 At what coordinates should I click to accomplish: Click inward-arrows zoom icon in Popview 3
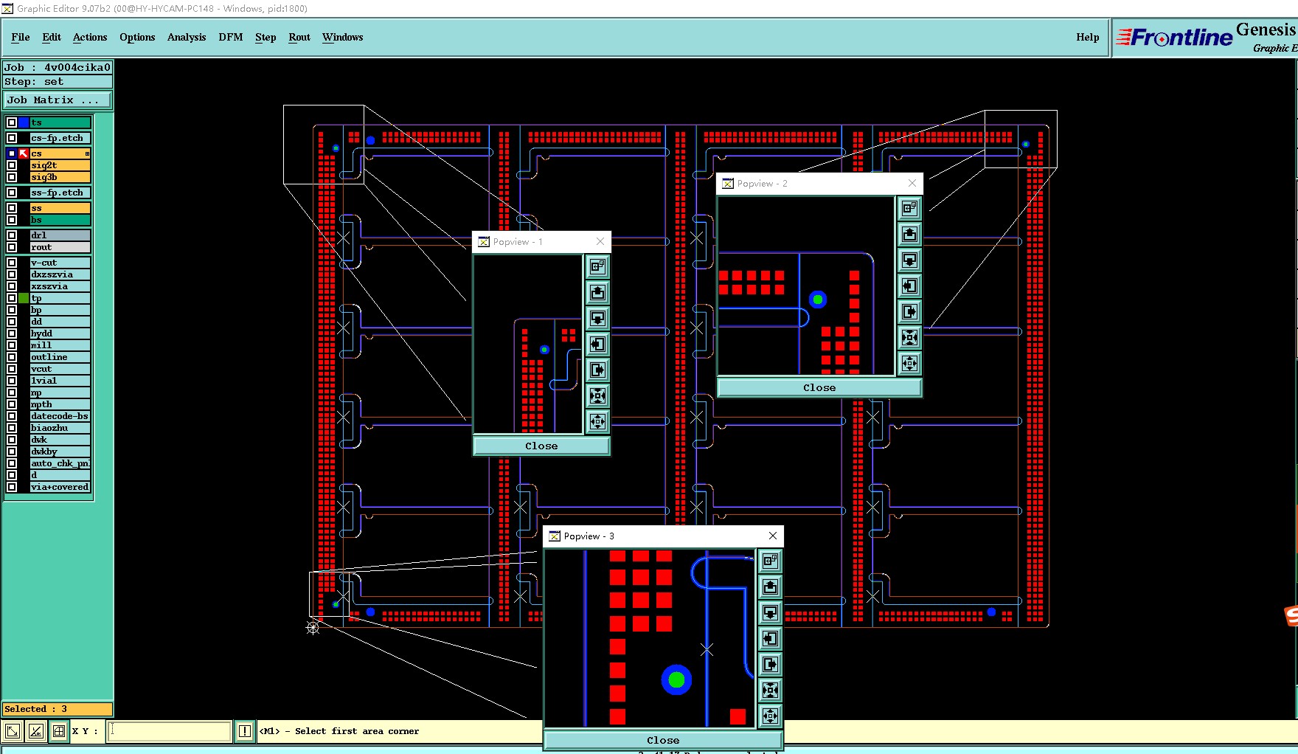tap(770, 690)
